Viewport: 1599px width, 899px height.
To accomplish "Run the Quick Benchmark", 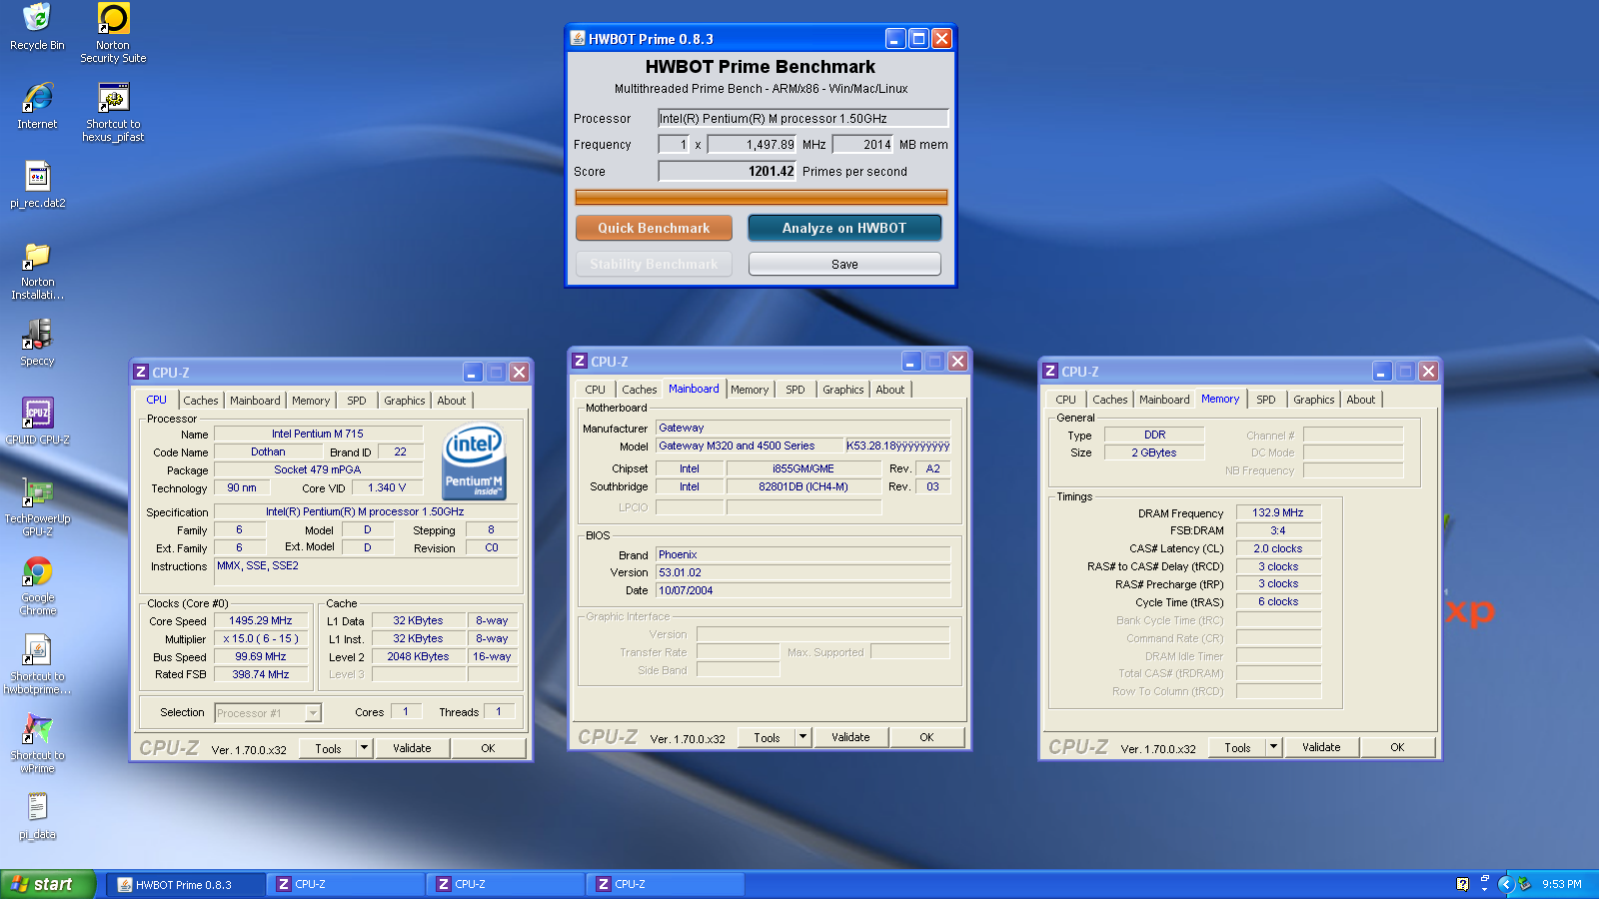I will coord(654,228).
